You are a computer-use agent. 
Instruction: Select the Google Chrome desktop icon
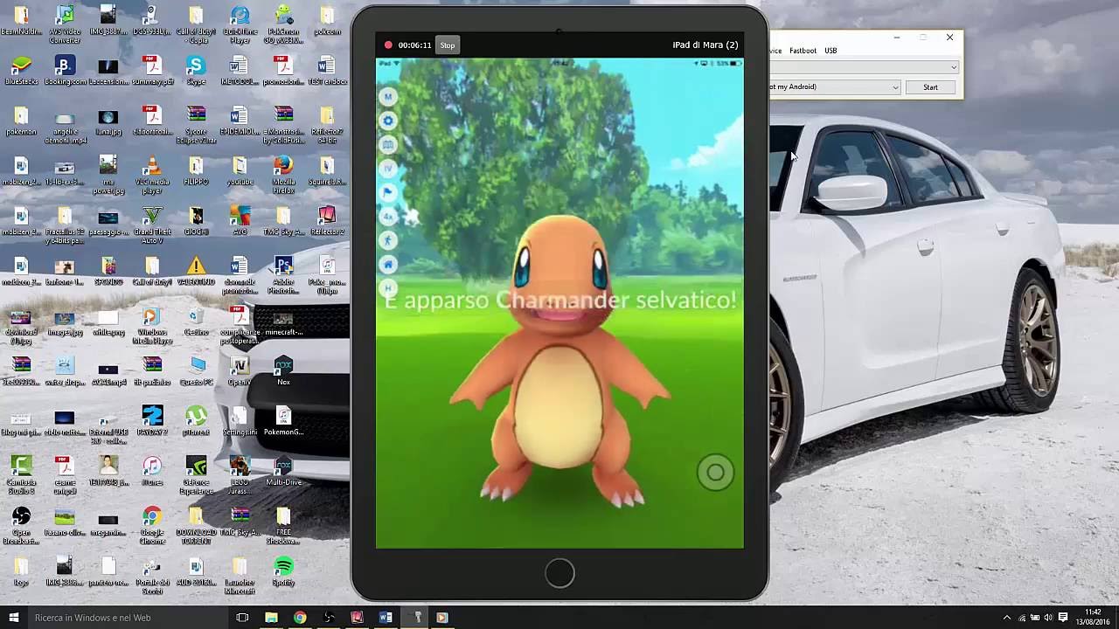152,526
